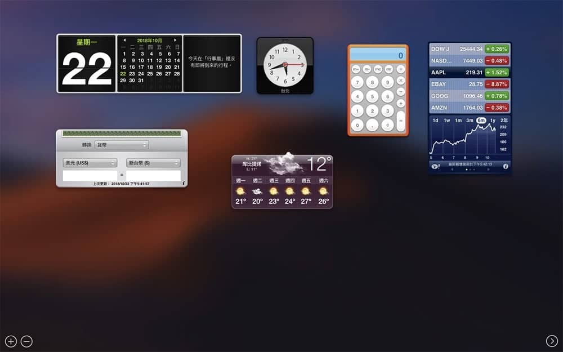Click Tuesday's cloudy forecast icon
The height and width of the screenshot is (352, 563).
257,191
